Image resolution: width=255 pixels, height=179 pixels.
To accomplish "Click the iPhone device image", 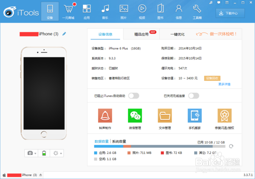I will point(44,93).
